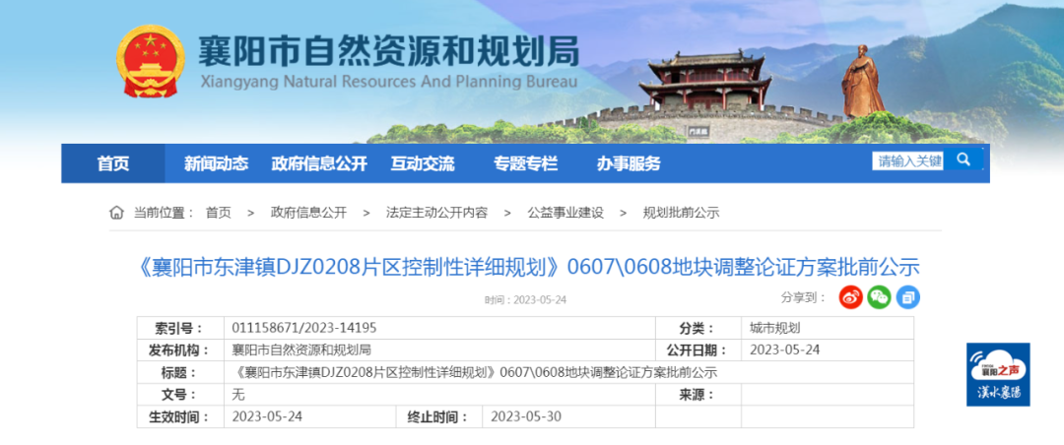Open the 专题专栏 navigation item
Viewport: 1064px width, 445px height.
525,163
